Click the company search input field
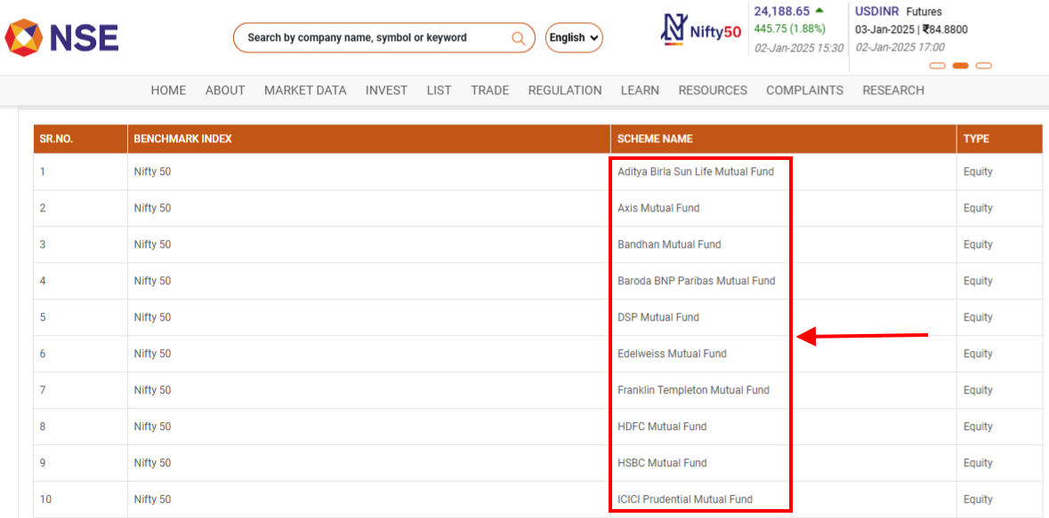The width and height of the screenshot is (1049, 518). pyautogui.click(x=374, y=37)
